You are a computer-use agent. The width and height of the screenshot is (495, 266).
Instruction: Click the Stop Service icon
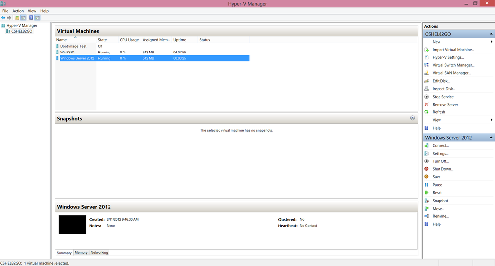(x=427, y=97)
